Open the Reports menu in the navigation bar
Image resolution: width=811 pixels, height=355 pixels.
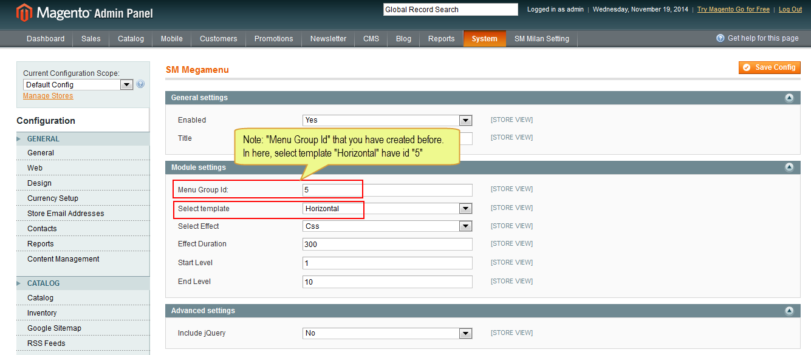442,39
